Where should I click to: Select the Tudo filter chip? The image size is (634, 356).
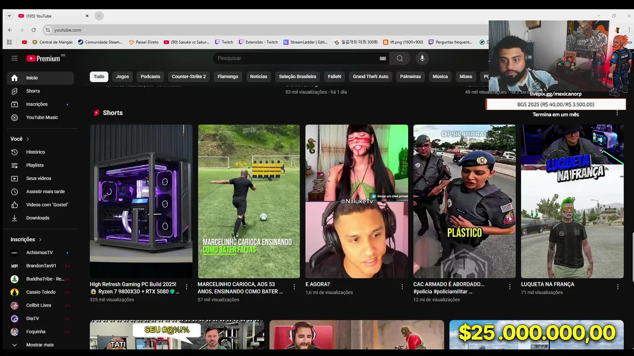coord(99,77)
